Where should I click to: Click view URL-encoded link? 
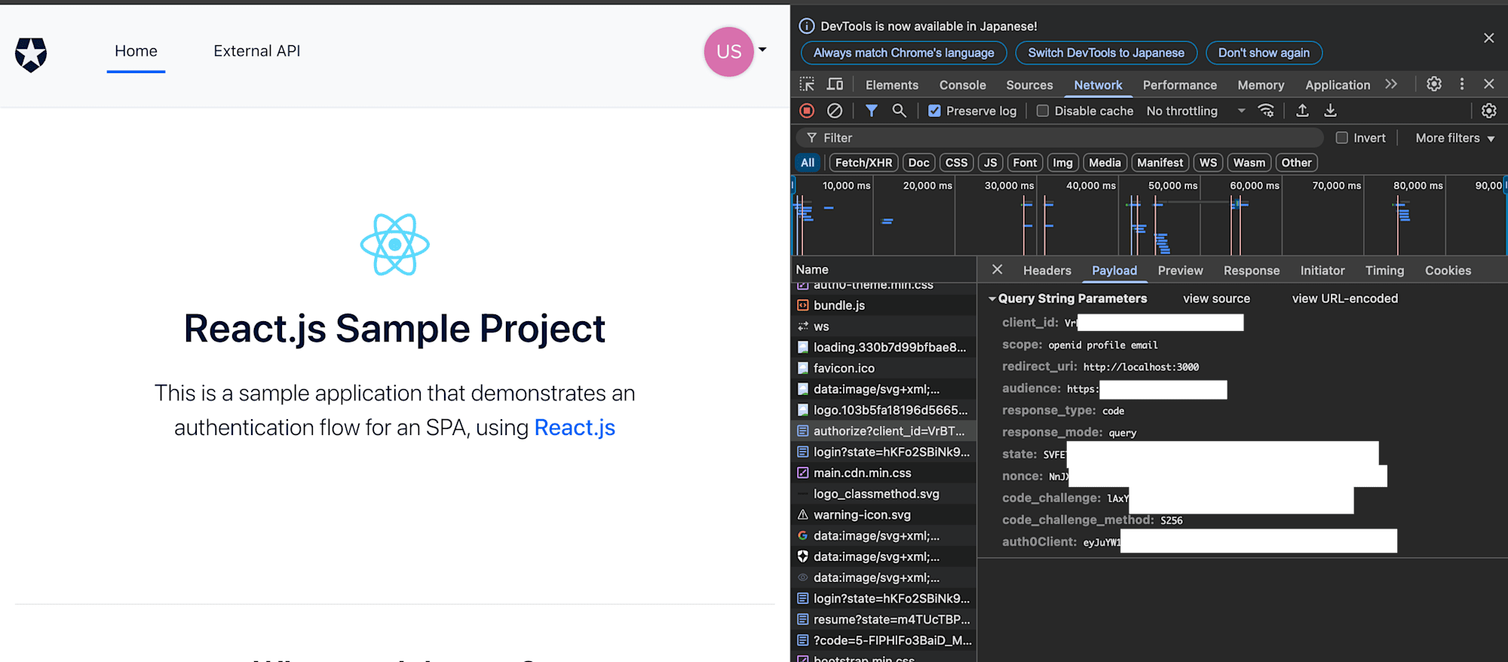click(1344, 299)
